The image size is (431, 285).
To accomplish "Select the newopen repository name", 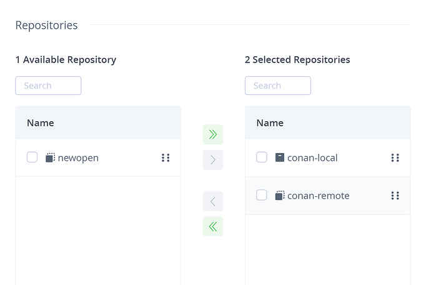I will click(78, 157).
